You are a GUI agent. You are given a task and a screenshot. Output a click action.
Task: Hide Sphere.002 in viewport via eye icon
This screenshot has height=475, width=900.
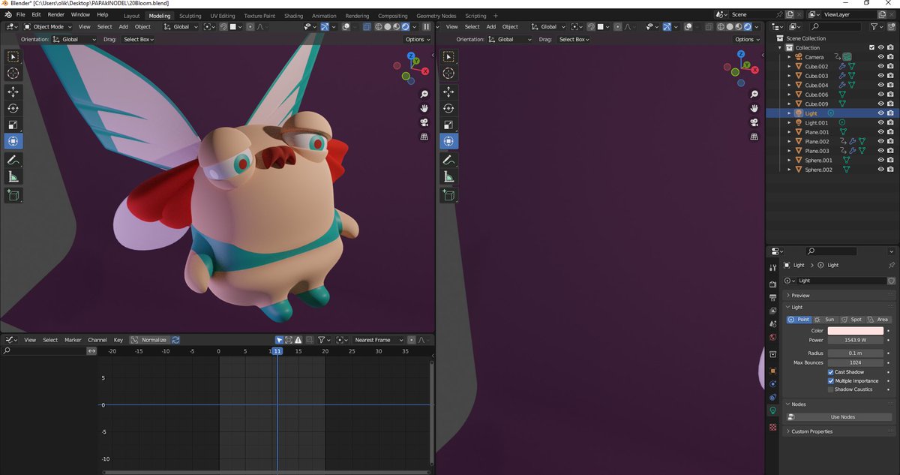[x=880, y=170]
